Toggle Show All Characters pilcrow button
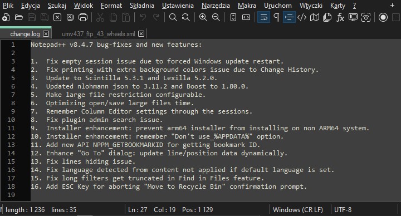 pyautogui.click(x=276, y=17)
